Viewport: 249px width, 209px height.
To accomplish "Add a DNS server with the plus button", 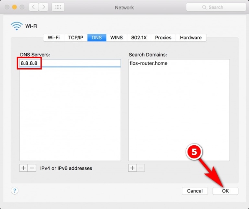I will point(24,168).
